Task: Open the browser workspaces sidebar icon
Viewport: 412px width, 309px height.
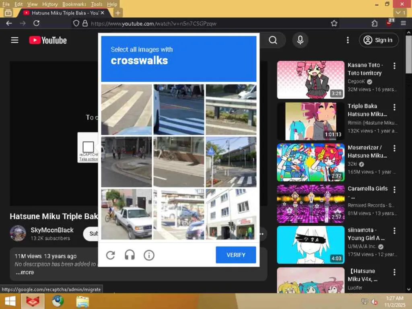Action: click(x=8, y=12)
